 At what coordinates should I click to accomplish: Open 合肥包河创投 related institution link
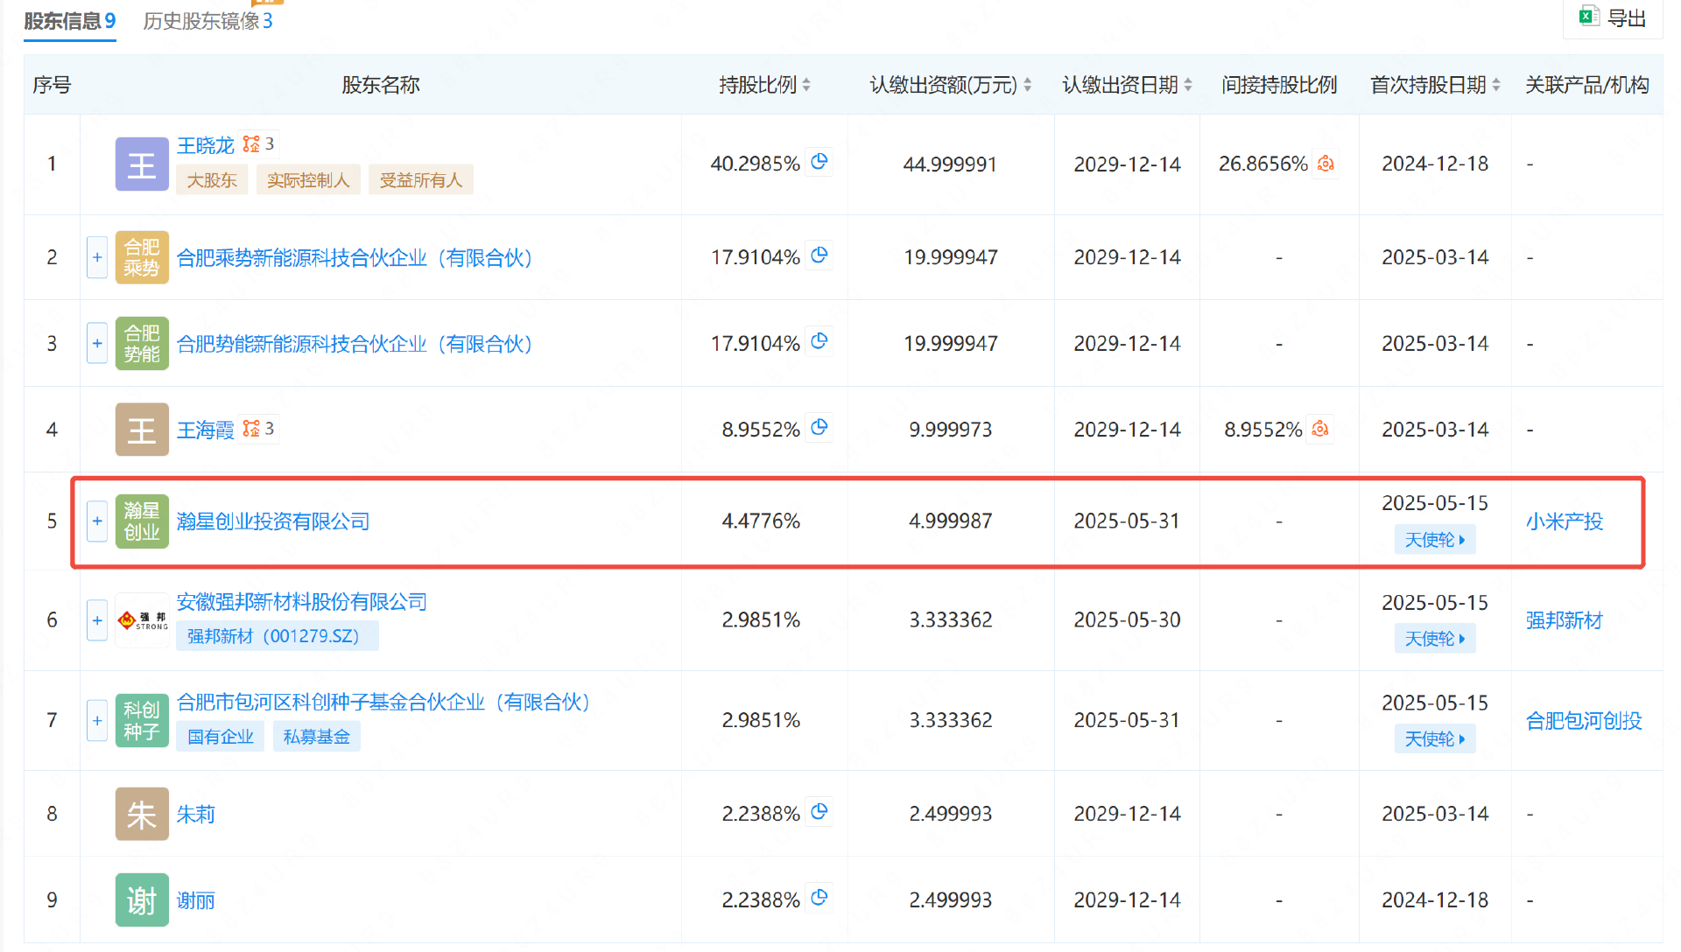tap(1584, 720)
